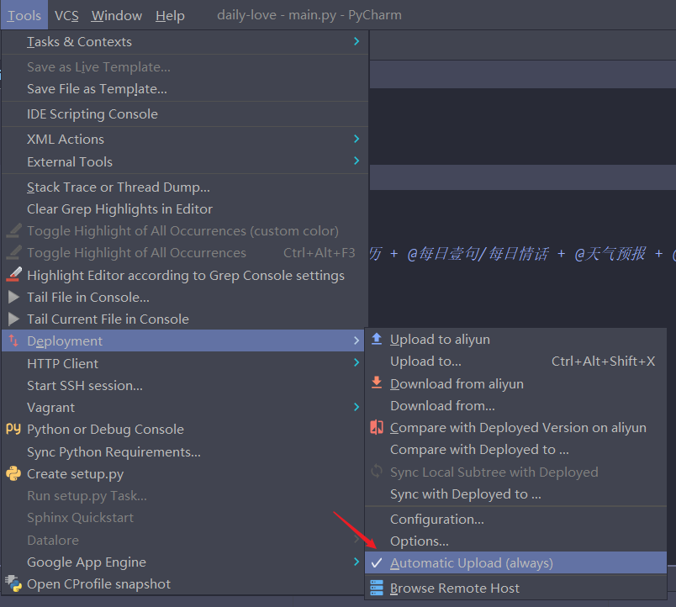This screenshot has width=676, height=607.
Task: Click the Open CProfile snapshot icon
Action: pyautogui.click(x=13, y=583)
